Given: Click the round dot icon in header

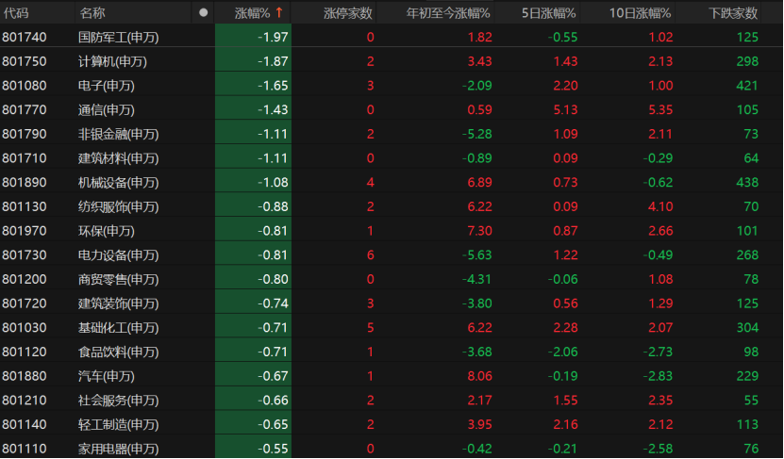Looking at the screenshot, I should point(204,13).
